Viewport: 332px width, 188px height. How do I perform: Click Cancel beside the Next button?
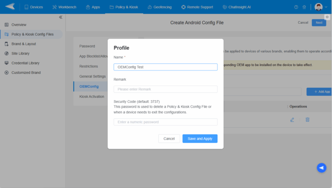[x=303, y=22]
